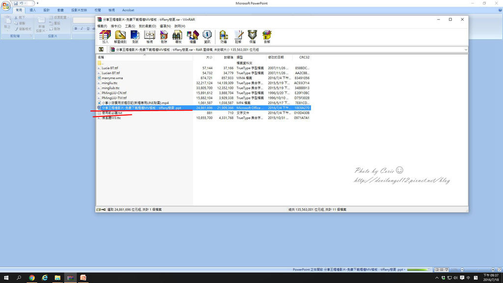Open the Customize Quick Access Toolbar dropdown

click(37, 3)
